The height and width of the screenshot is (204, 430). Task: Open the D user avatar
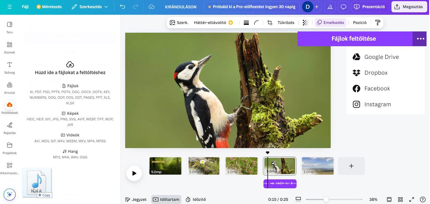(307, 7)
